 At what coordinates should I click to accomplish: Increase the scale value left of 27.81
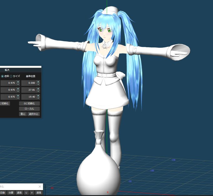[x=18, y=89]
